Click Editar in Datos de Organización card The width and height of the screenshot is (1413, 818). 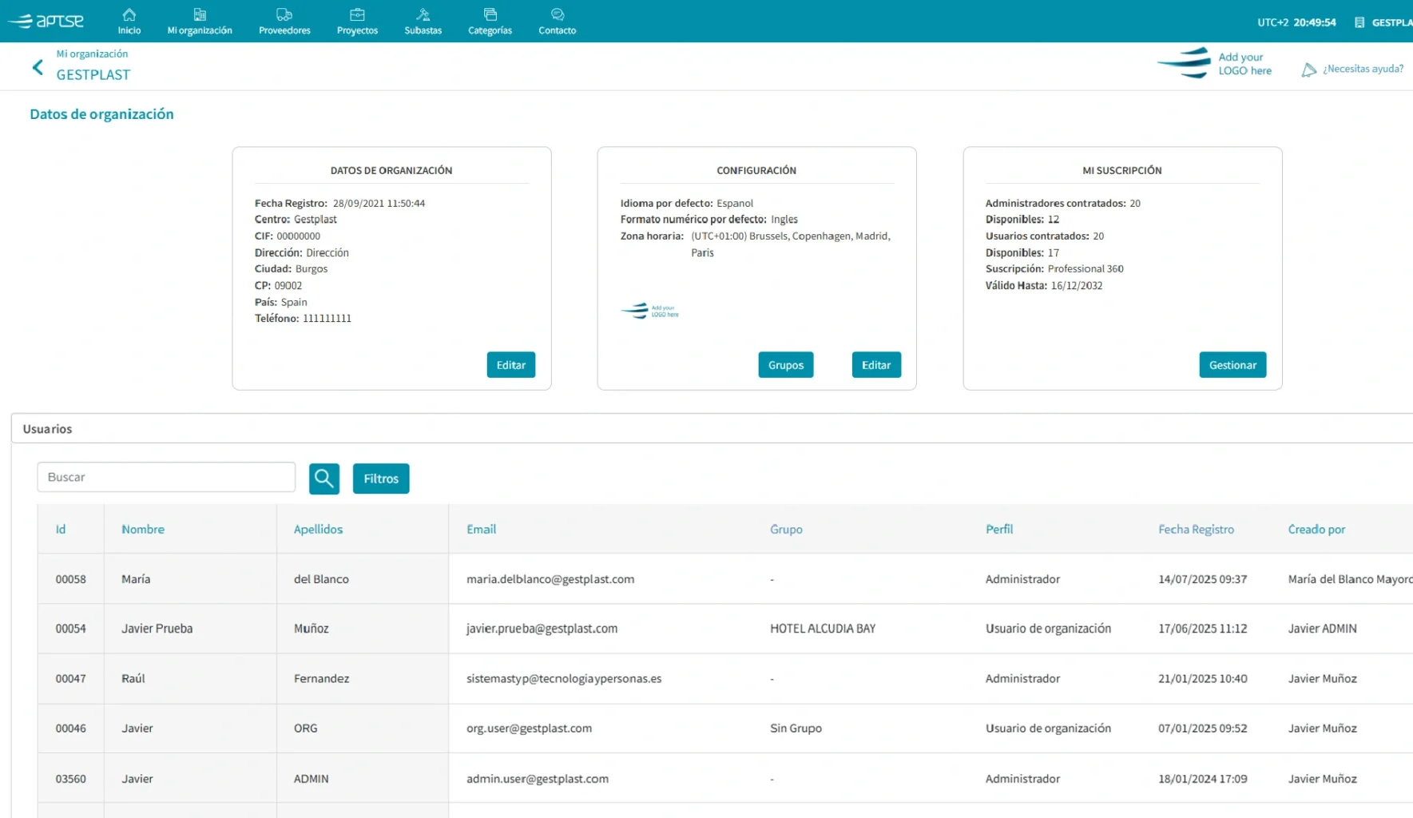pyautogui.click(x=510, y=364)
